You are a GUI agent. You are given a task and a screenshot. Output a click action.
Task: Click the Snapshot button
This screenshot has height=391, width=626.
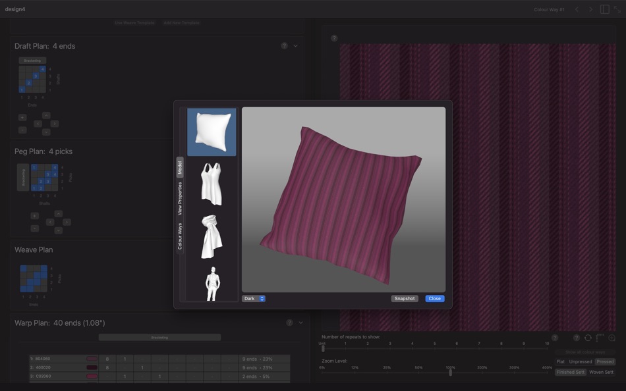tap(405, 298)
